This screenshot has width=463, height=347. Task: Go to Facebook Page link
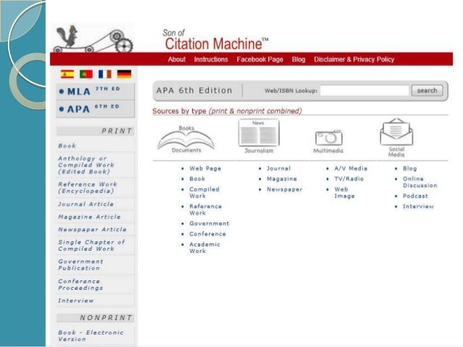point(260,59)
